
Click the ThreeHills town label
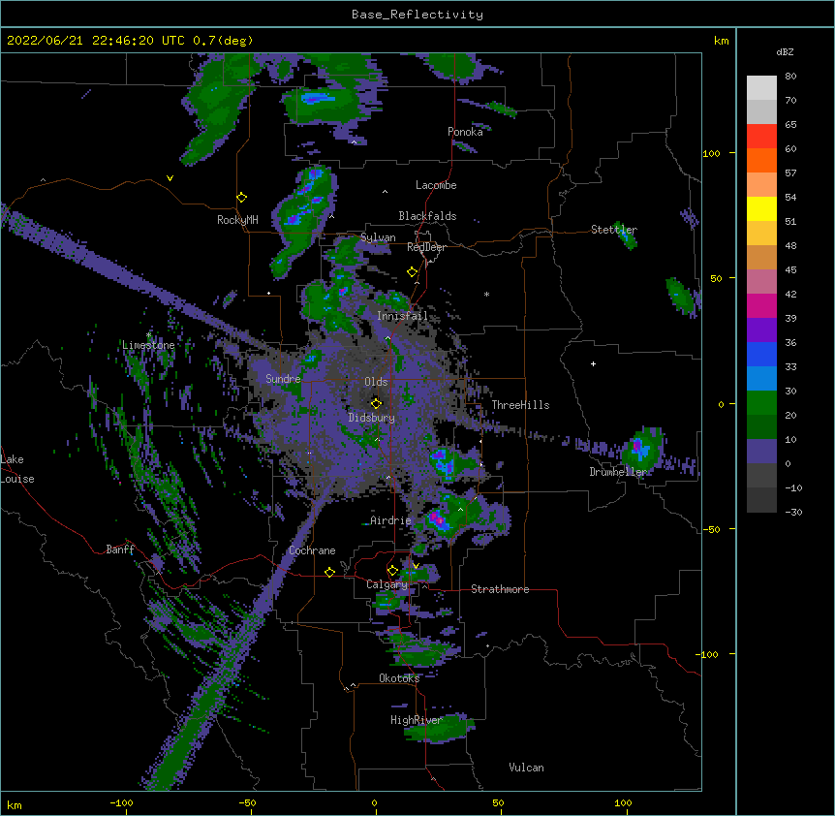520,405
